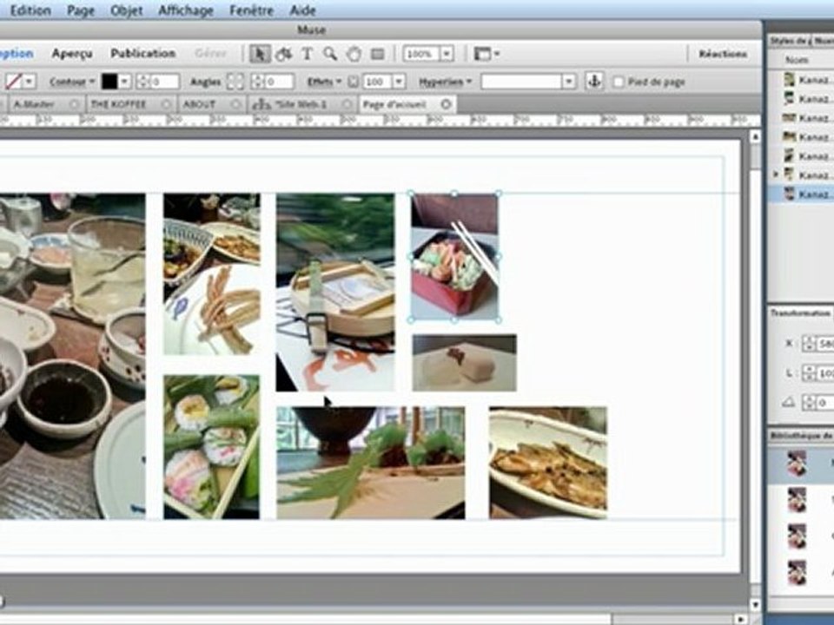834x625 pixels.
Task: Switch to Aperçu view
Action: click(72, 53)
